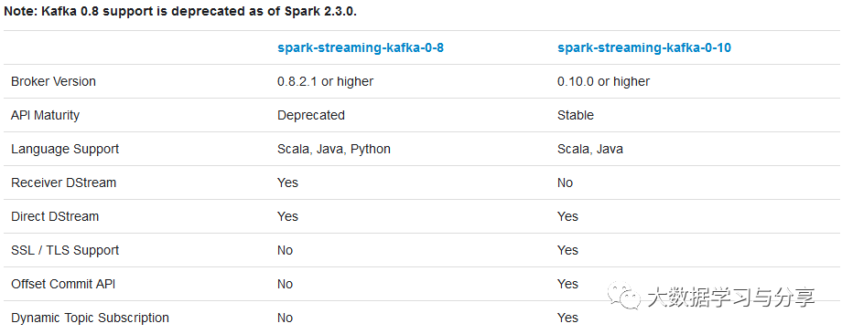Click the WeChat logo icon in watermark
The image size is (842, 334).
[624, 296]
